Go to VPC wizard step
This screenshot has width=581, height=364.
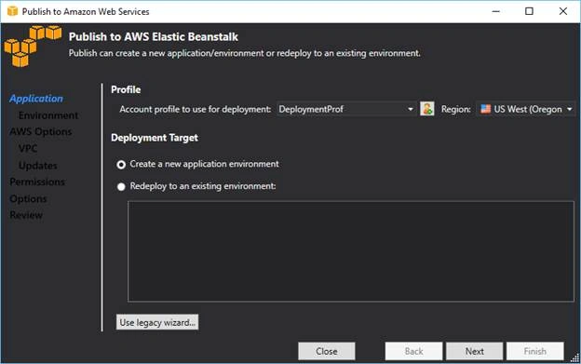click(x=28, y=149)
